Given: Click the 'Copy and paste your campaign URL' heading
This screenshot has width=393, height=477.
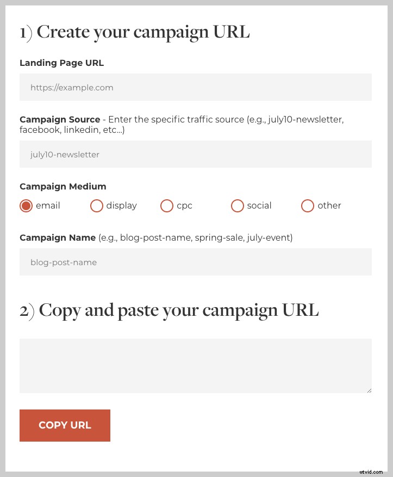Looking at the screenshot, I should (169, 310).
